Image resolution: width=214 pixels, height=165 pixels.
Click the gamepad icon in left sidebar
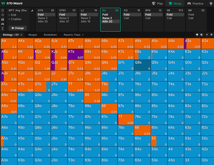tap(3, 24)
